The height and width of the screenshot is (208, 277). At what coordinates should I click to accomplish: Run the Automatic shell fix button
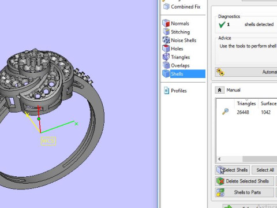pos(246,72)
